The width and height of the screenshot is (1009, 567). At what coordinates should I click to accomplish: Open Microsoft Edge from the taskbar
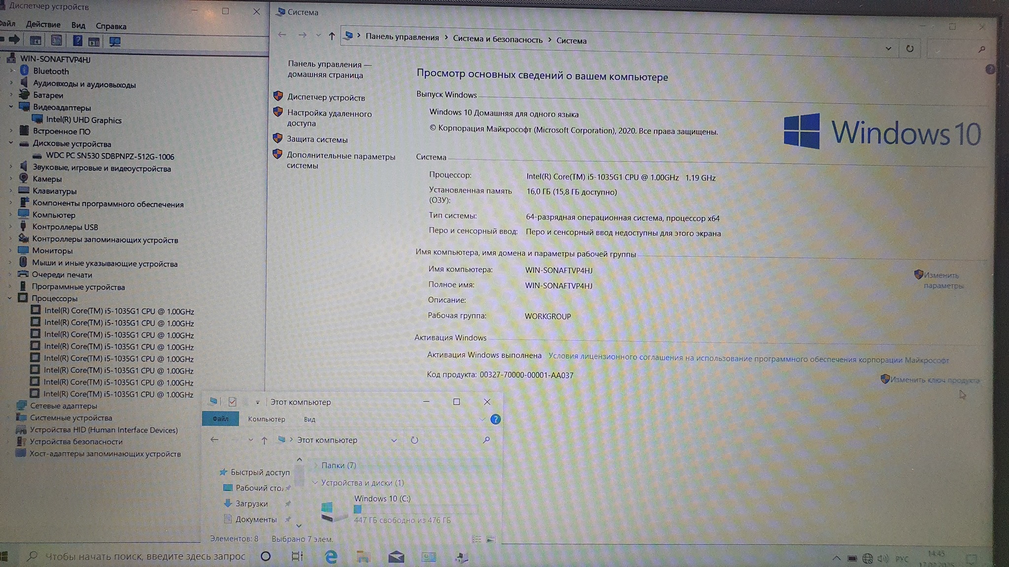331,557
